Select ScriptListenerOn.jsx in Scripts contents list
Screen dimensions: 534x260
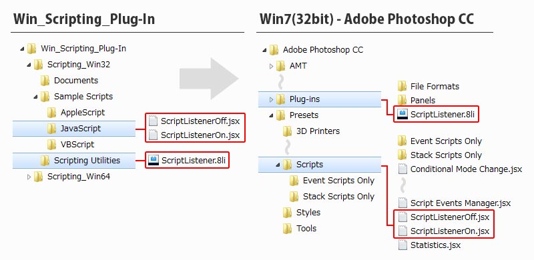450,231
